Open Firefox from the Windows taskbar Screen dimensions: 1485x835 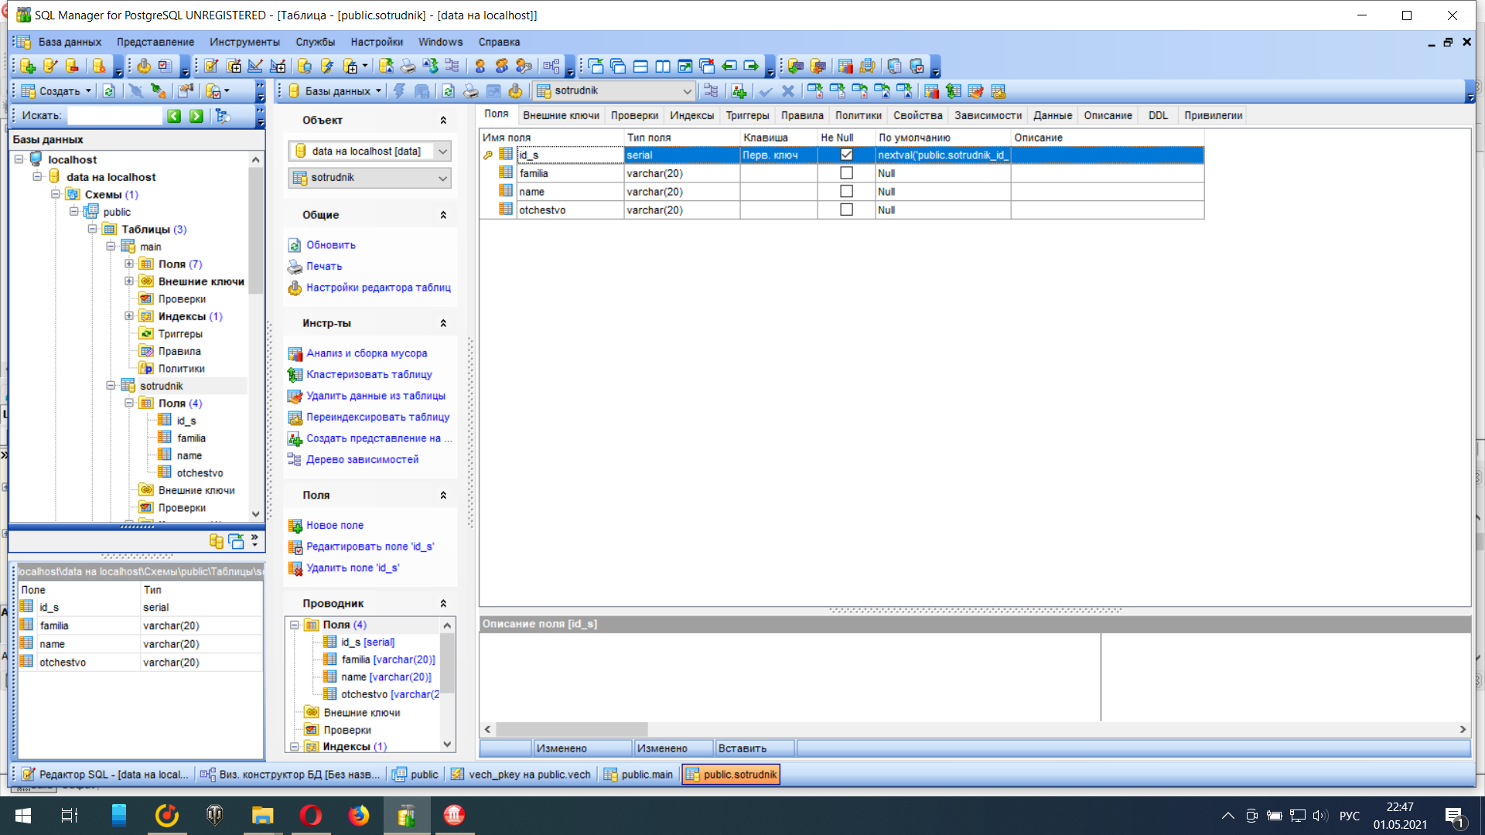(x=359, y=815)
